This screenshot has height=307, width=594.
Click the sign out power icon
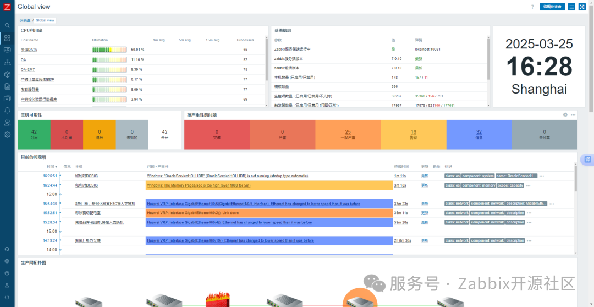click(x=7, y=297)
